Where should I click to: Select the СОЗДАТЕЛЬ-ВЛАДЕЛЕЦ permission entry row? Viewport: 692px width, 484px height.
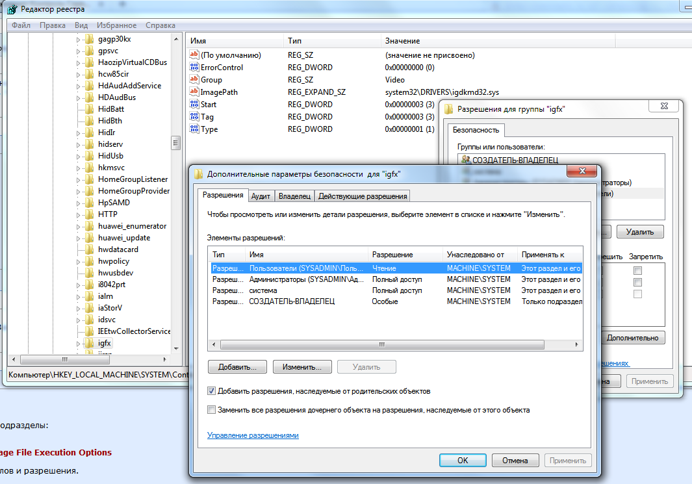point(396,301)
